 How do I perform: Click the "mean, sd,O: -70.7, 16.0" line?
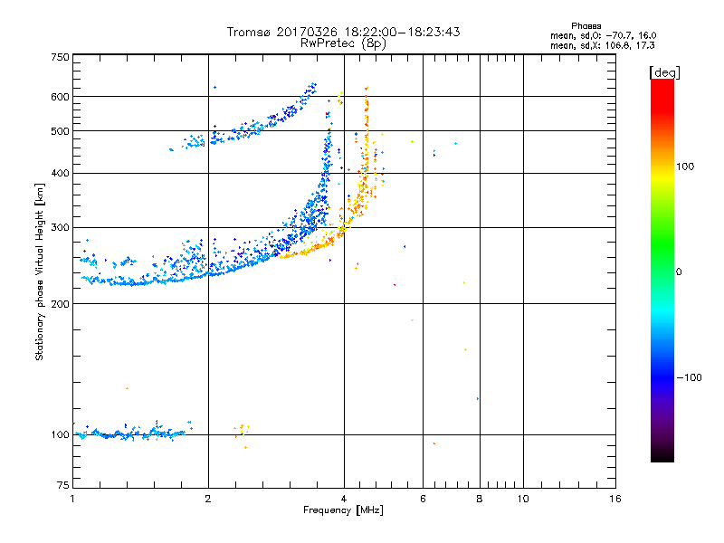point(603,35)
